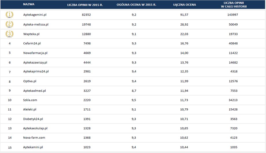Screen dimensions: 266x153
Task: Click the Nowafarmacja.pl name
Action: coord(35,53)
